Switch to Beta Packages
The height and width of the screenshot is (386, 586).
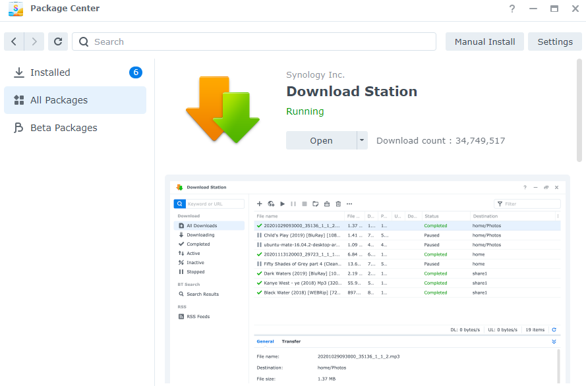(x=75, y=128)
